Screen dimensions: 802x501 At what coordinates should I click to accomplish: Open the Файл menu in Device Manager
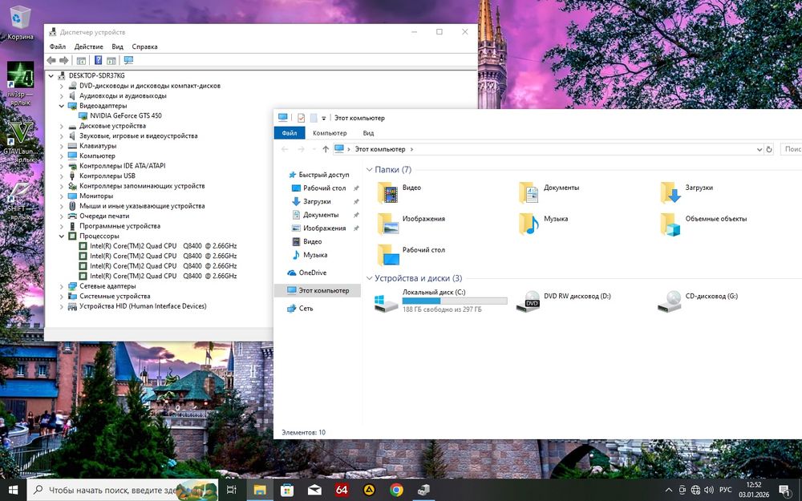click(57, 46)
